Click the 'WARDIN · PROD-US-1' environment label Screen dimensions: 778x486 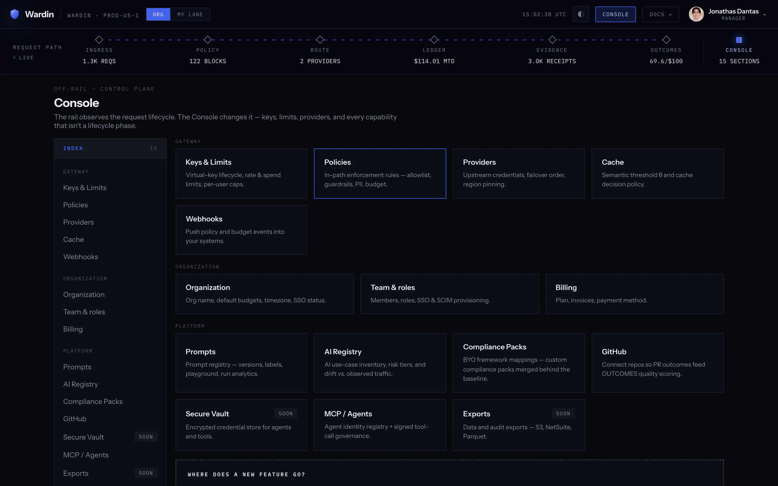(x=103, y=15)
